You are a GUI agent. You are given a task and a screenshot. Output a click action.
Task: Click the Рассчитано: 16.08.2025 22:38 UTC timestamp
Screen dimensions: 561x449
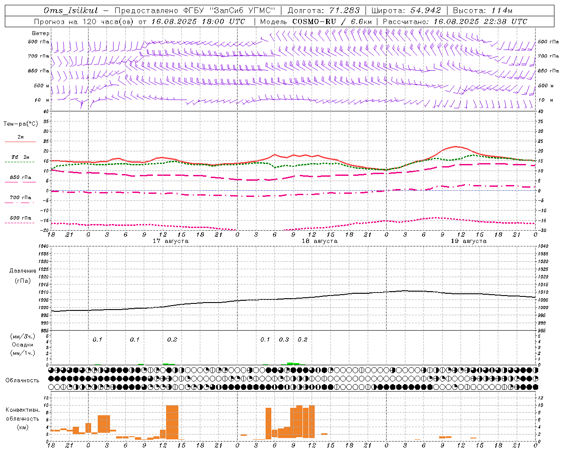(455, 21)
